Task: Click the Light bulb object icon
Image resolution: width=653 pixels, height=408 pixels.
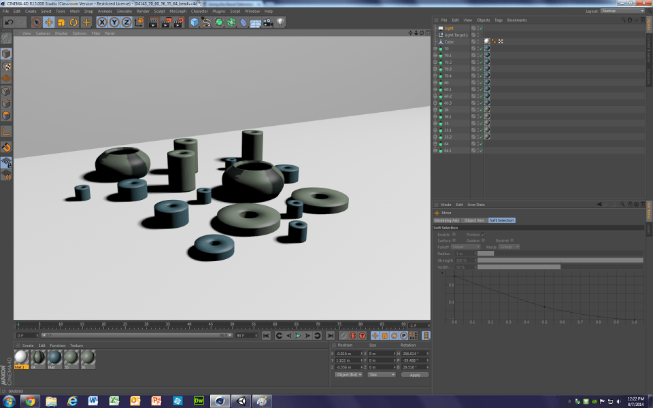Action: click(280, 22)
